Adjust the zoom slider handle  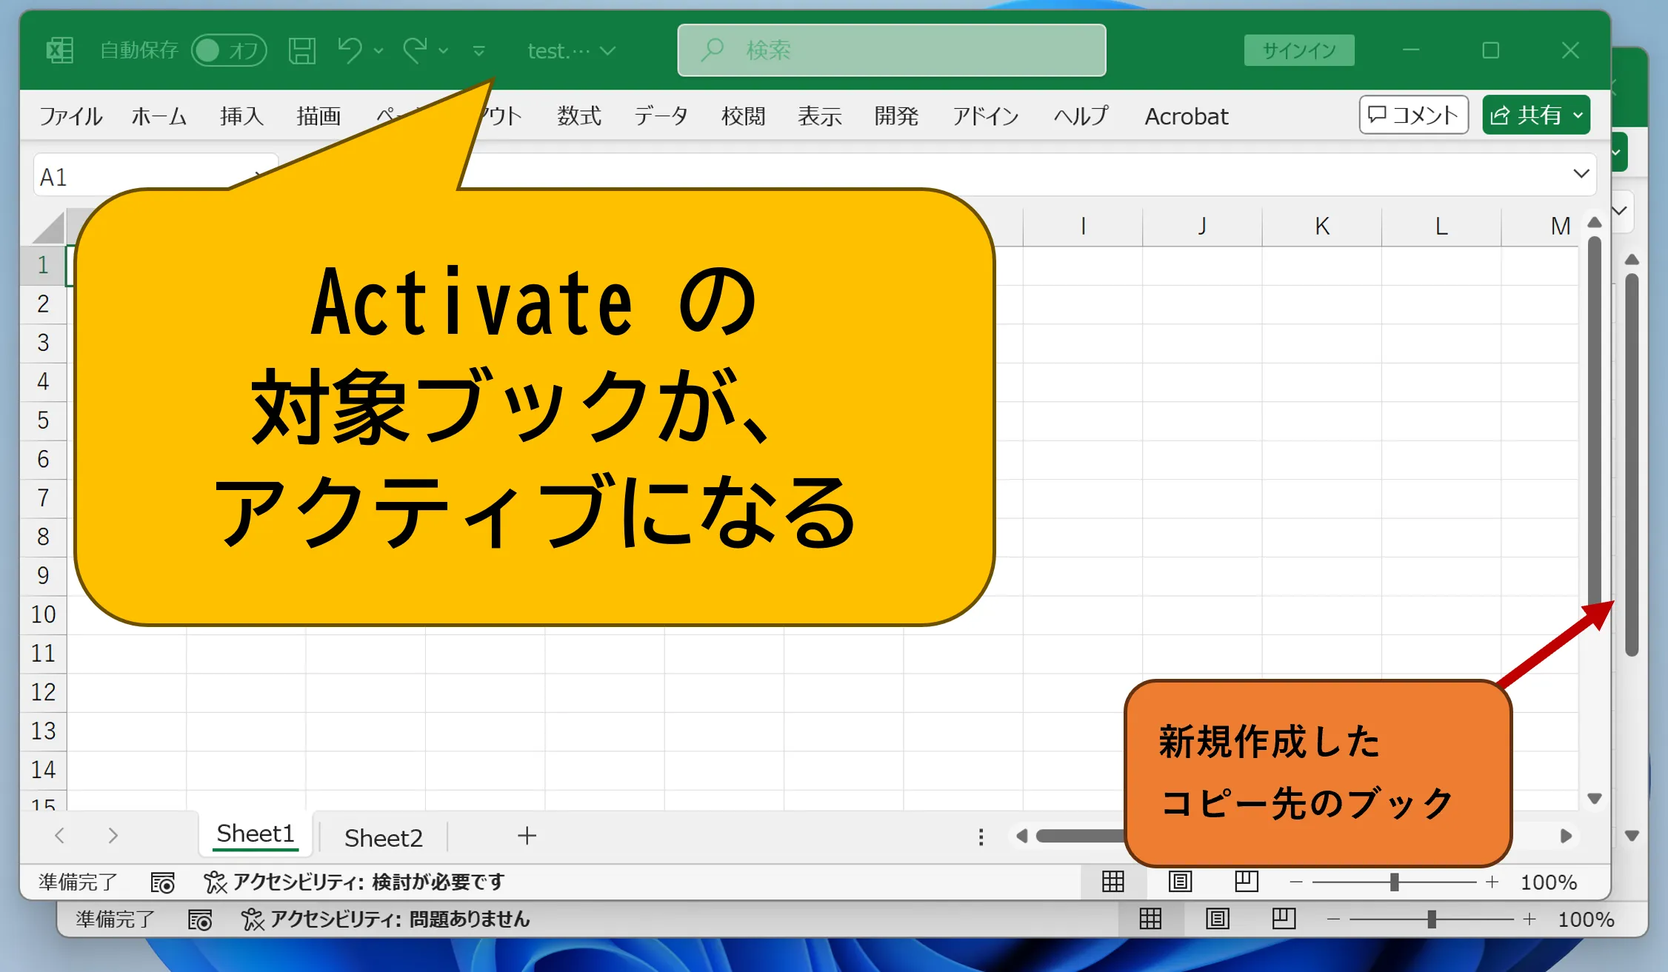[x=1394, y=882]
